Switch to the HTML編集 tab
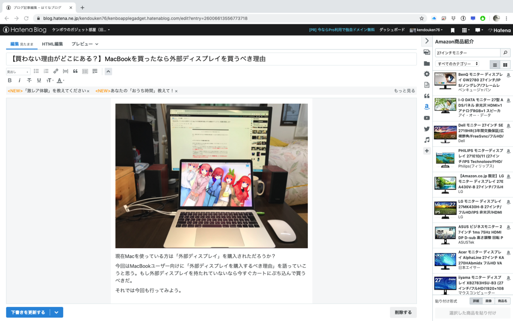This screenshot has width=513, height=321. click(52, 44)
